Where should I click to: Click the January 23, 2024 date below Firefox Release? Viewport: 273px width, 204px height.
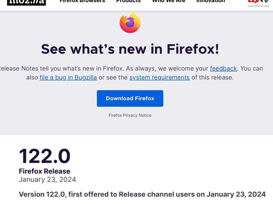pos(47,179)
